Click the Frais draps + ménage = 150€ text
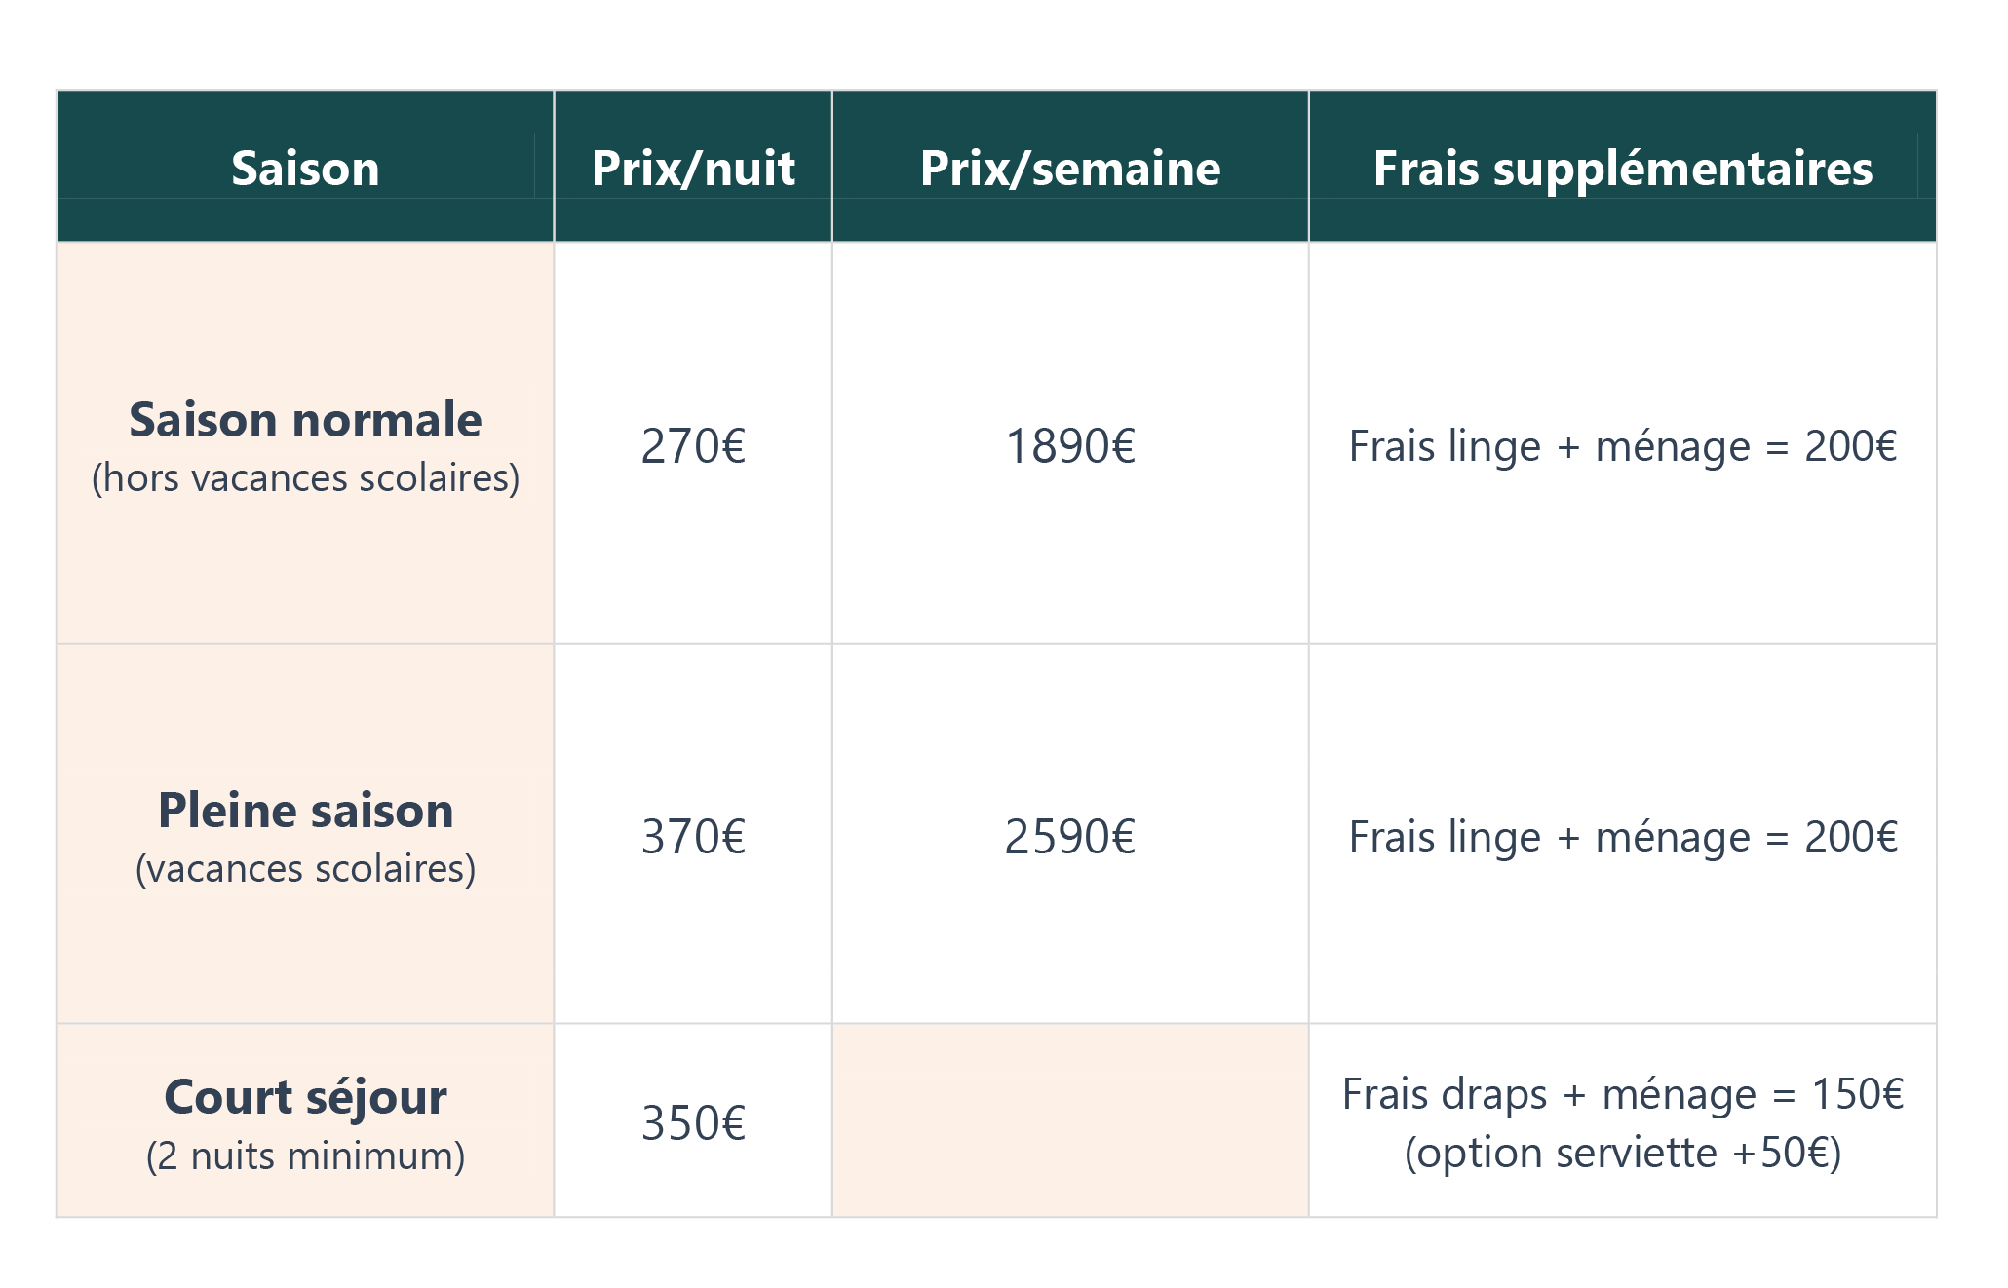This screenshot has height=1288, width=2008. pyautogui.click(x=1623, y=1094)
